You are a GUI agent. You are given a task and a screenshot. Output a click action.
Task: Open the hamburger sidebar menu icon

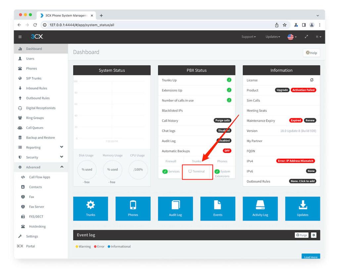click(x=20, y=37)
